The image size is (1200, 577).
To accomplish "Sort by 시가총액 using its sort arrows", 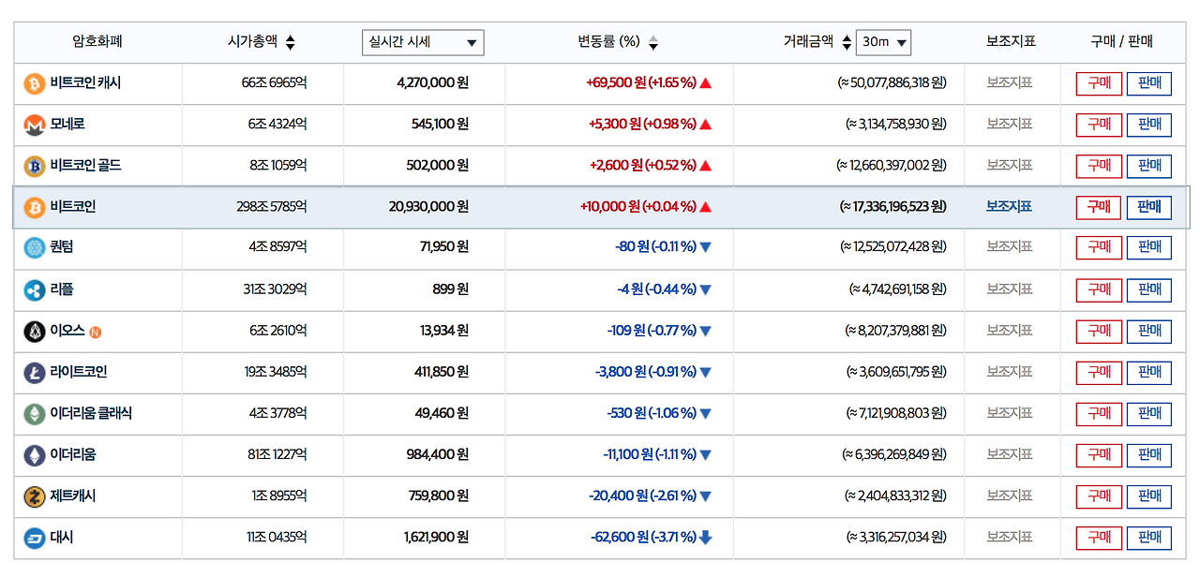I will (x=290, y=42).
